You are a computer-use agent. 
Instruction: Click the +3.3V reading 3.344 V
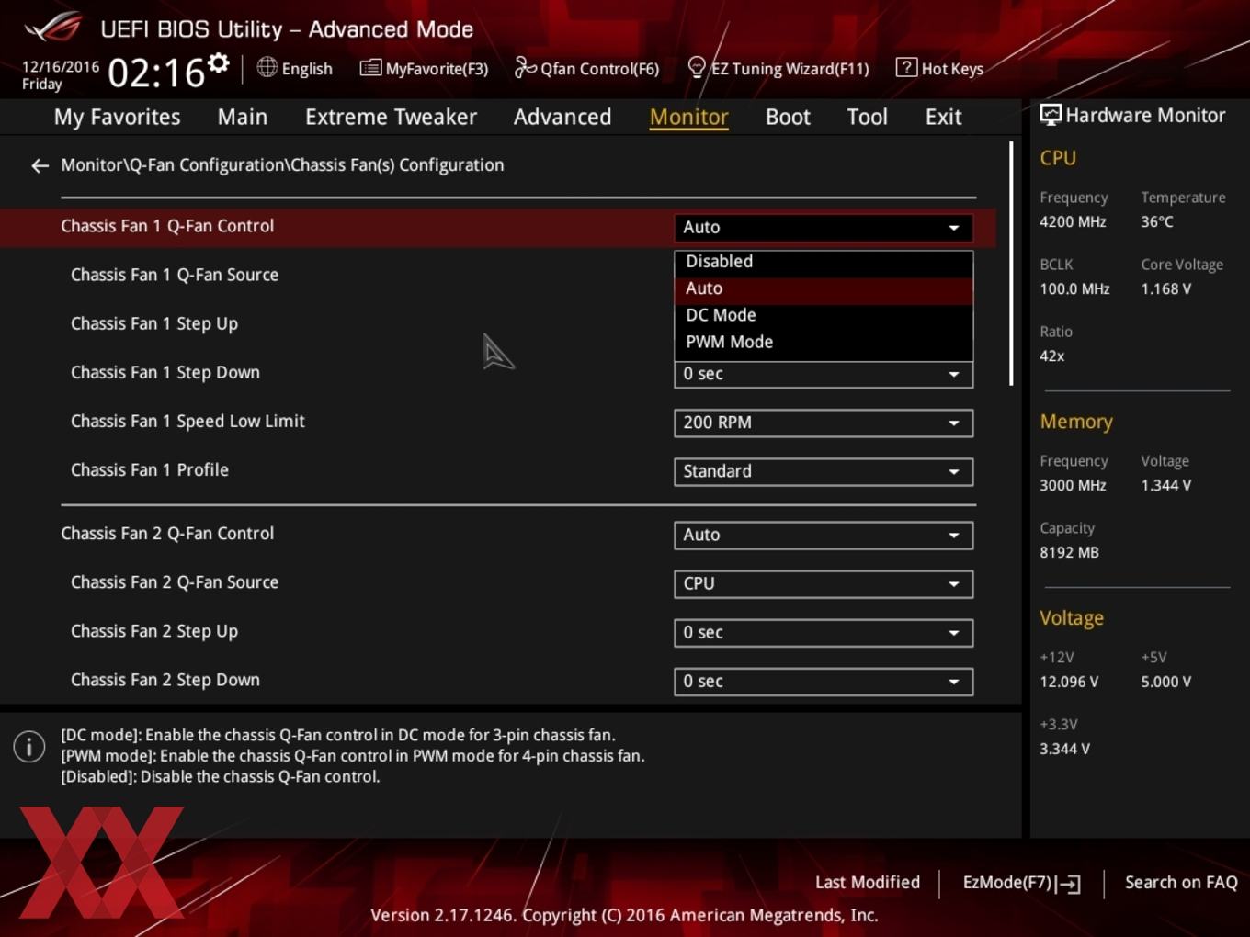1064,749
